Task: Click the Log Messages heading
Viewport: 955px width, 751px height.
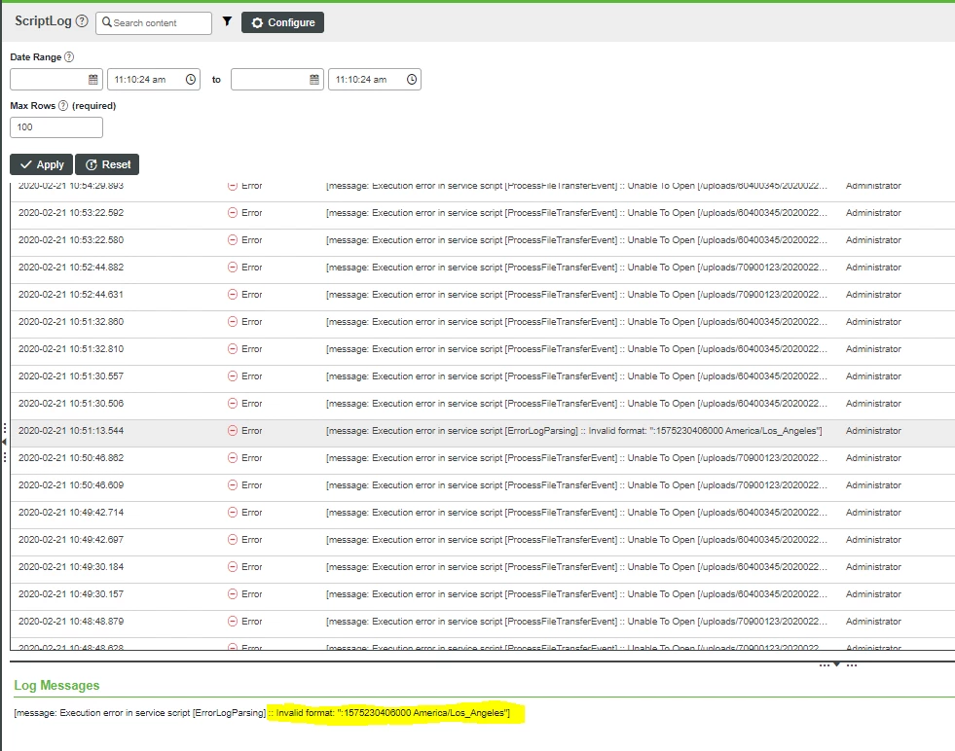Action: click(x=56, y=685)
